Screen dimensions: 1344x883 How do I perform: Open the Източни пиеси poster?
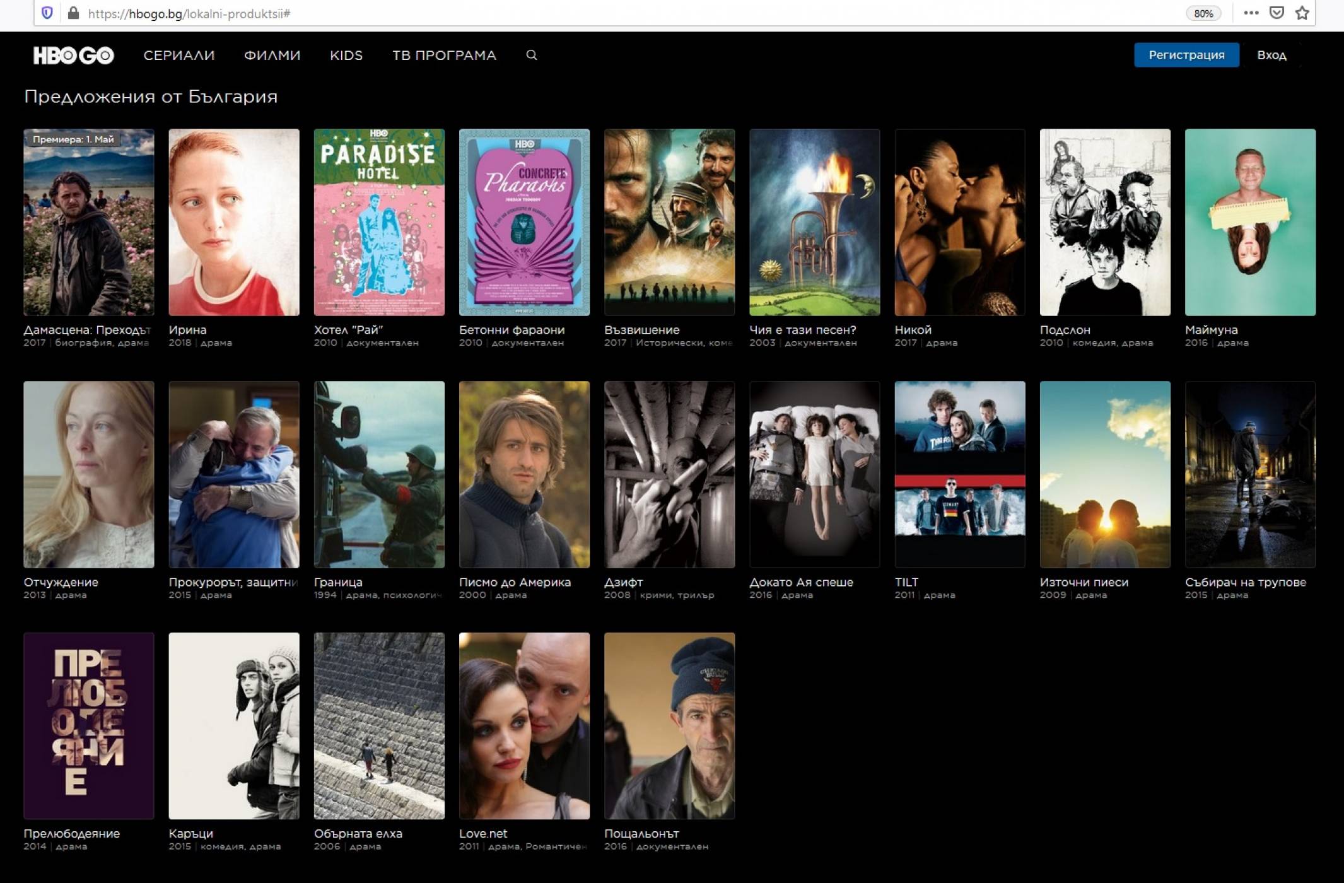1105,474
